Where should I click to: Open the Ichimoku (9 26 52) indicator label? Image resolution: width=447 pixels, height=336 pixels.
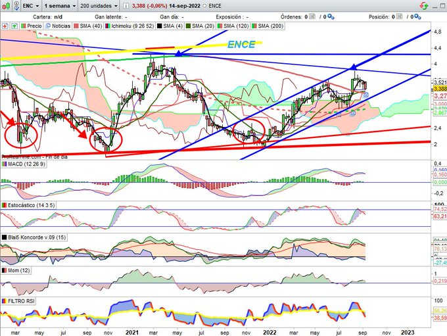(129, 26)
